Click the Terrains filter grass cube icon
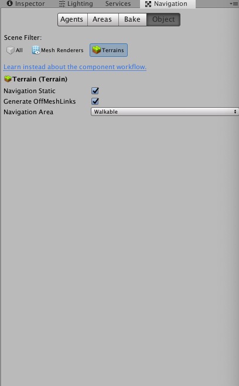Viewport: 239px width, 386px height. point(97,50)
